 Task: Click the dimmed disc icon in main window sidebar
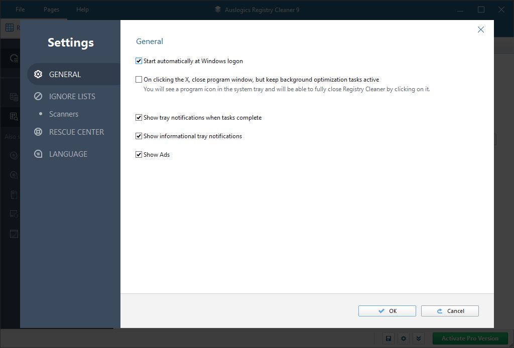14,155
